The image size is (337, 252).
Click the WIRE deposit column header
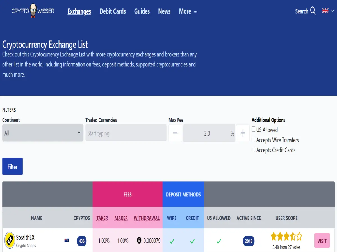(172, 218)
